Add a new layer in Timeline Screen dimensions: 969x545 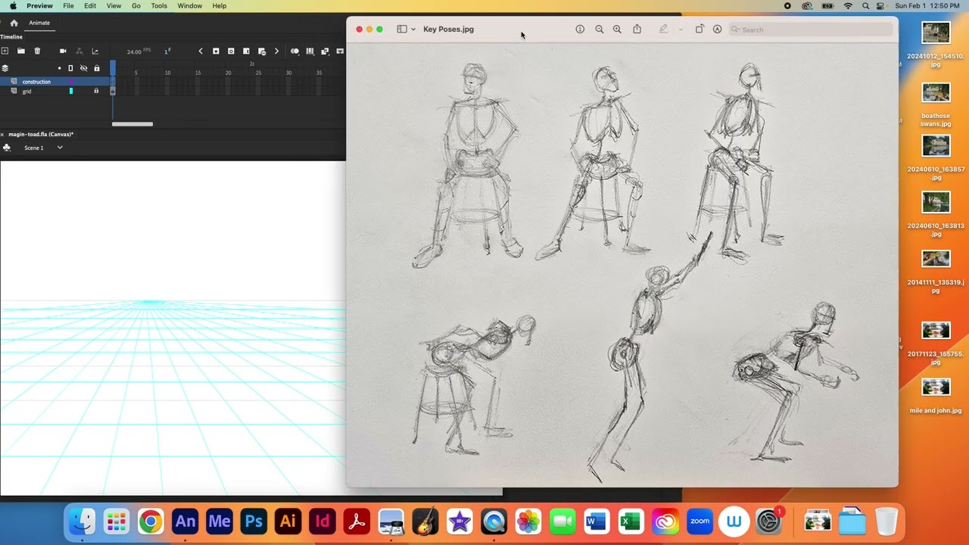(5, 51)
